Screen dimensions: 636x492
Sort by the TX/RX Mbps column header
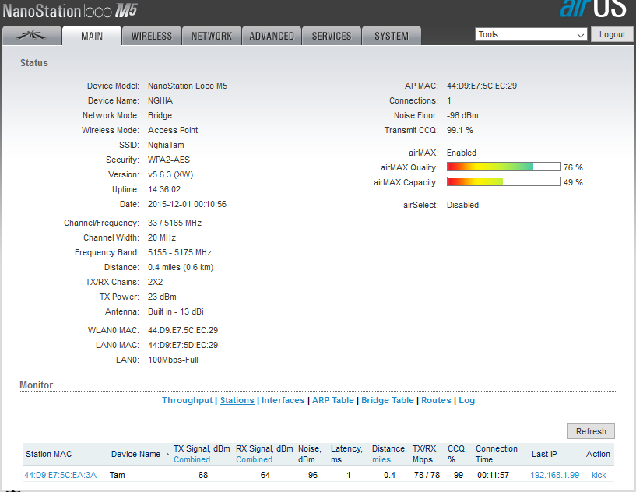coord(425,455)
